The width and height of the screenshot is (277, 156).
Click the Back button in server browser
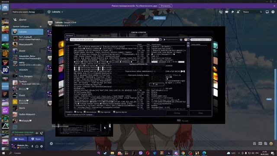[x=200, y=113]
